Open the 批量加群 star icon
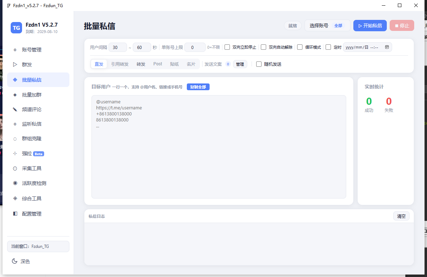427x277 pixels. (15, 95)
